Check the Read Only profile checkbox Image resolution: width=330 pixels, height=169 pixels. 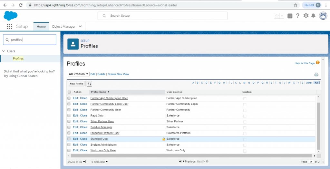point(69,116)
